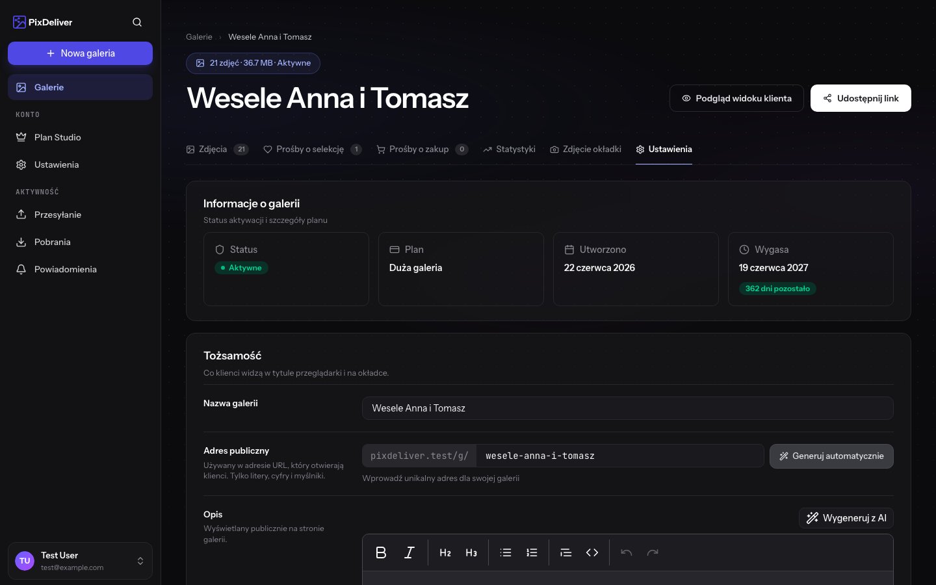The height and width of the screenshot is (585, 936).
Task: Click the calendar icon beside Utworzono
Action: click(x=569, y=250)
